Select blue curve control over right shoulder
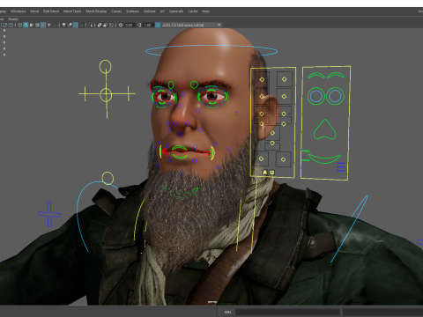This screenshot has width=423, height=317. 349,229
